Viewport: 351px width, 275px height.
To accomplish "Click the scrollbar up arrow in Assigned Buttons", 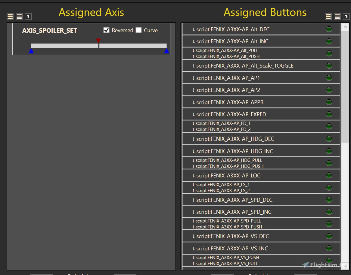I will (346, 26).
